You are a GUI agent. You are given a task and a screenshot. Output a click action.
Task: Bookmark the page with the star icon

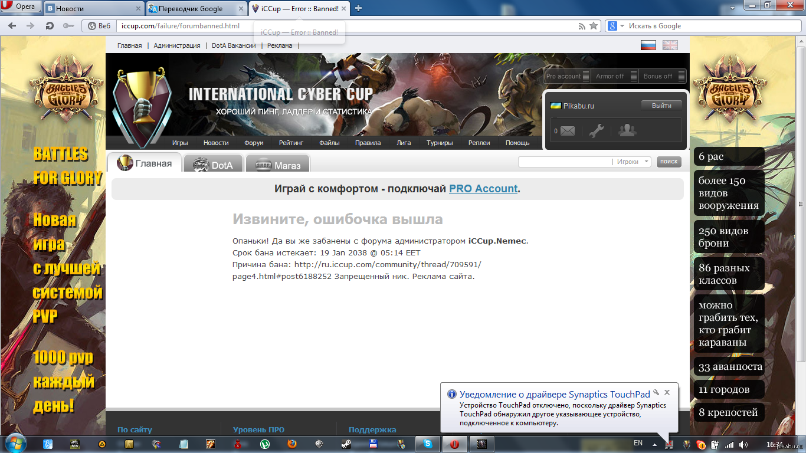tap(594, 26)
